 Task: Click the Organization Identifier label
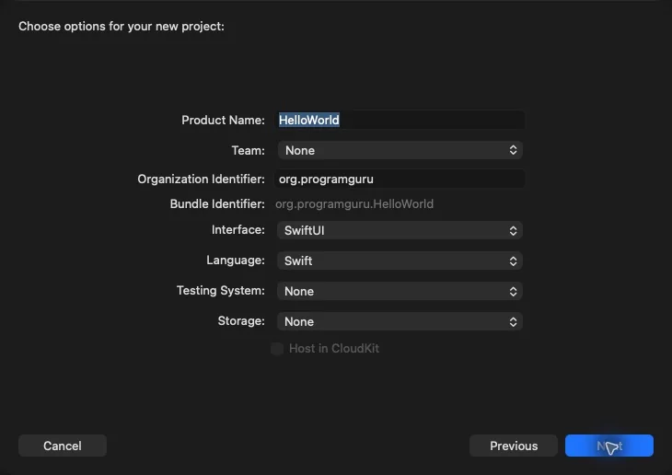click(201, 180)
